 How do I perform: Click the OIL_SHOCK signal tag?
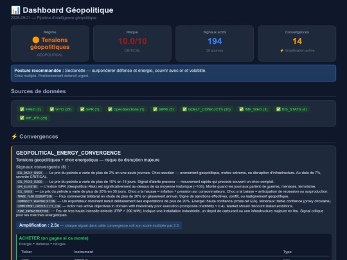25,192
